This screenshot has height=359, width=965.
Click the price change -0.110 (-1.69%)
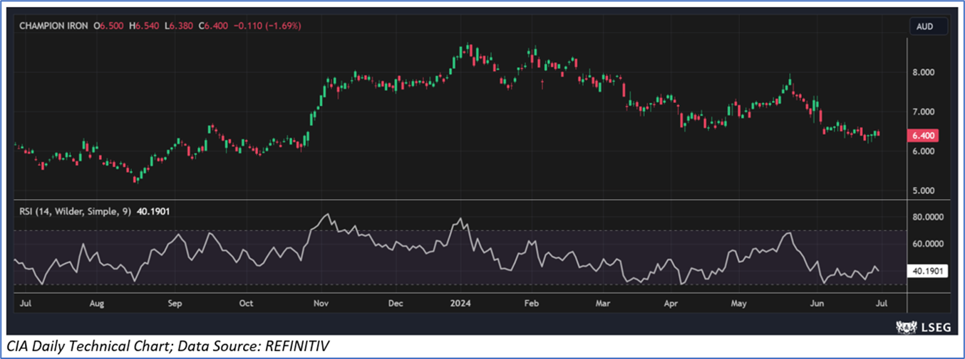pos(267,26)
